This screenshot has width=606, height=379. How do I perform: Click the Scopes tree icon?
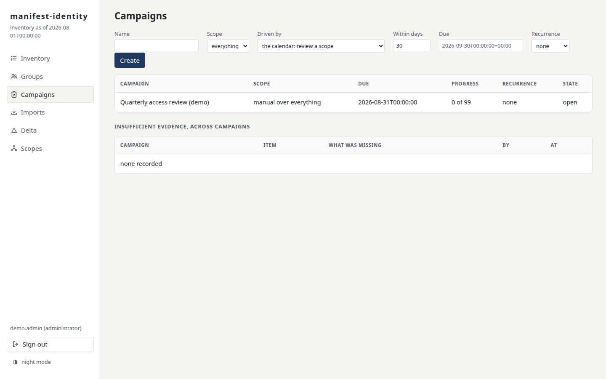pyautogui.click(x=14, y=149)
